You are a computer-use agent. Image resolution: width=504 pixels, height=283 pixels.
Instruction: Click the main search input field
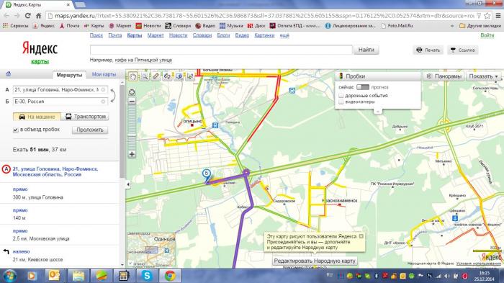tap(221, 50)
